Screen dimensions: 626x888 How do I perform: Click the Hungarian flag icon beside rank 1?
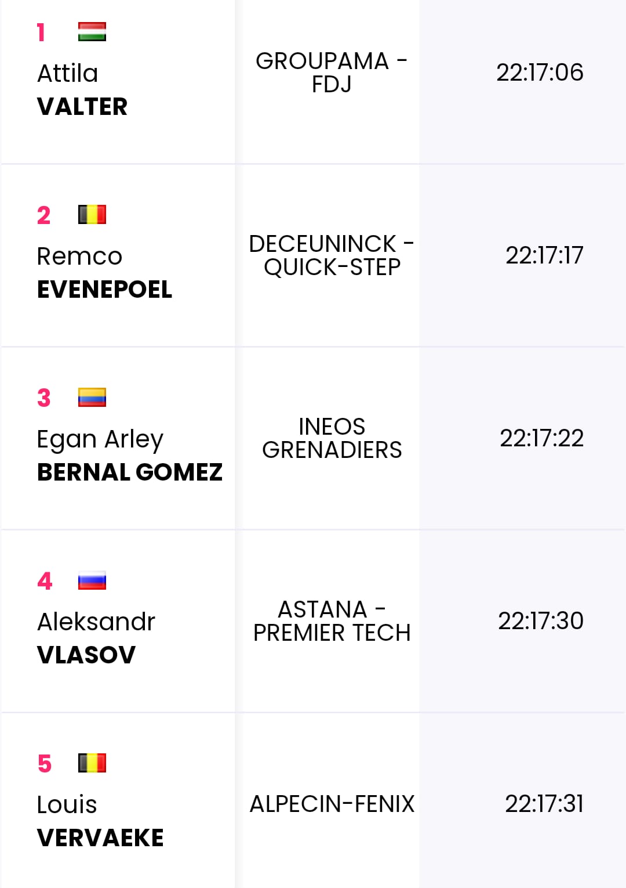click(x=92, y=32)
